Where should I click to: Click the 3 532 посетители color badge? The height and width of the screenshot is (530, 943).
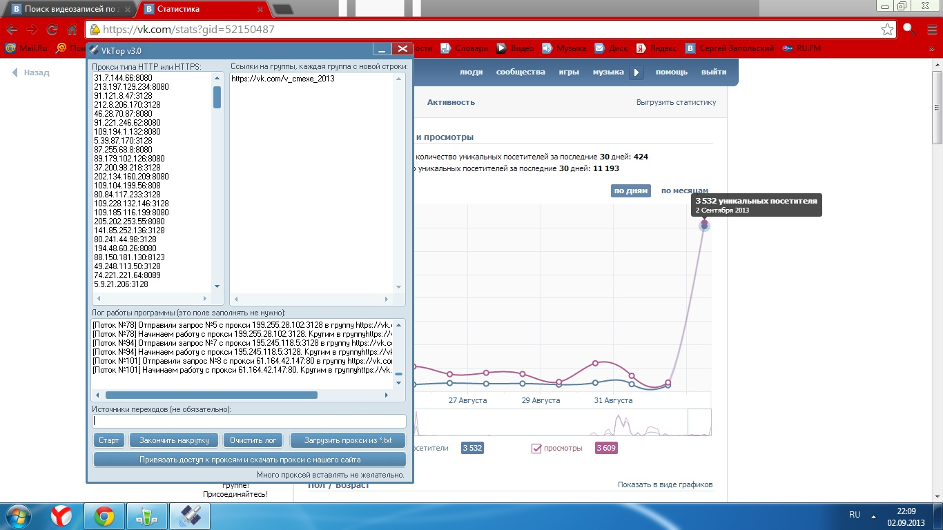[472, 449]
